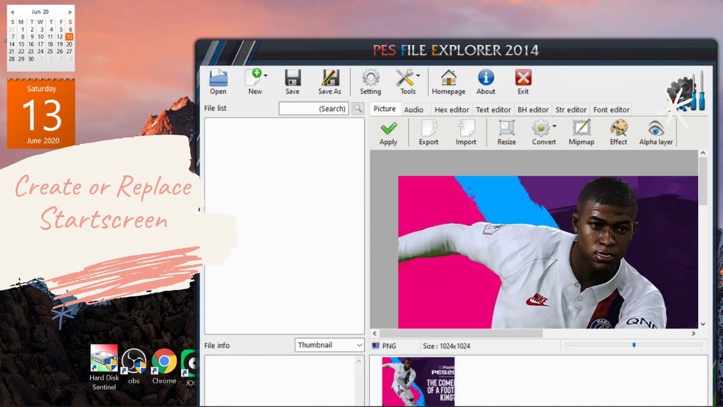Click the PNG format indicator icon
The image size is (723, 407).
pyautogui.click(x=376, y=345)
